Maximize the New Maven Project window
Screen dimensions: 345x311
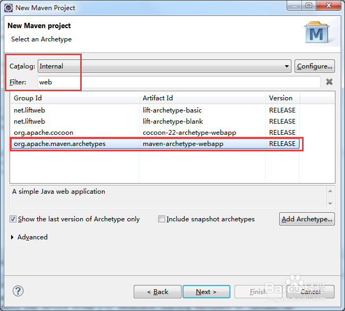[309, 6]
